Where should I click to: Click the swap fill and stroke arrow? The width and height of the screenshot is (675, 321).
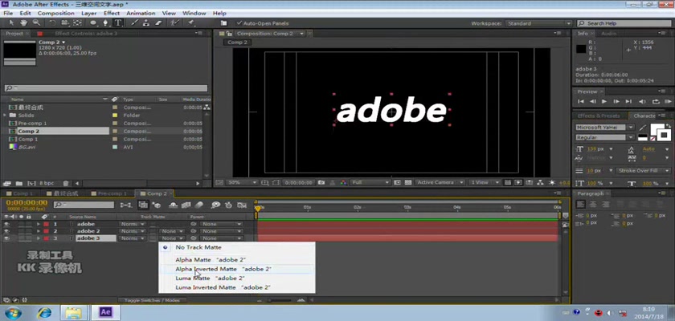[x=668, y=125]
